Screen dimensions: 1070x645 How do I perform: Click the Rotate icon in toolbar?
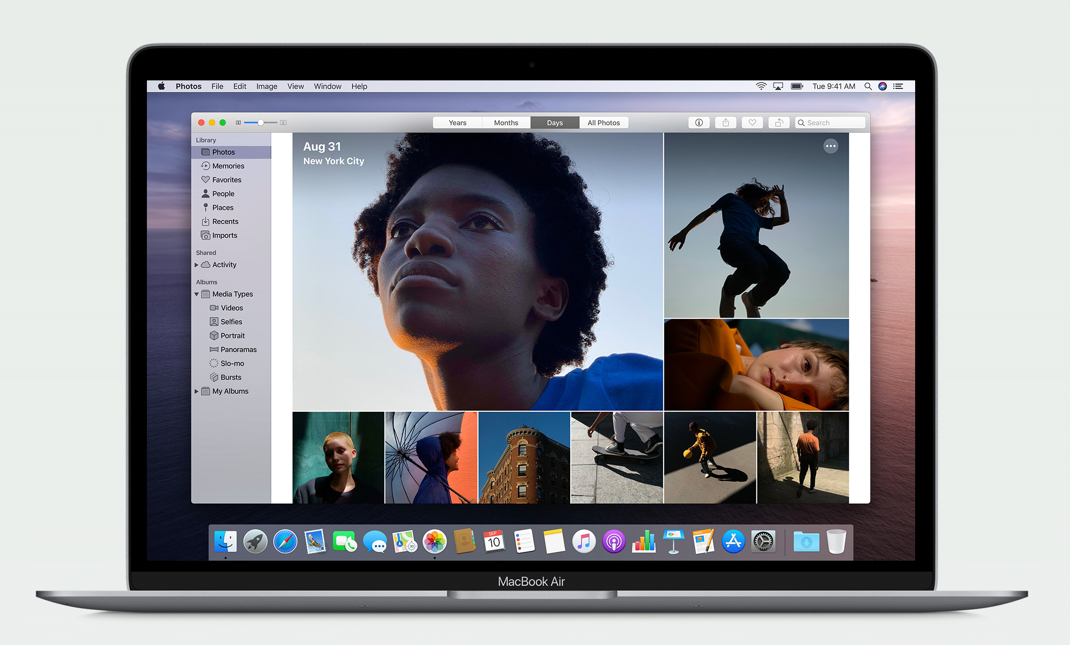(779, 123)
